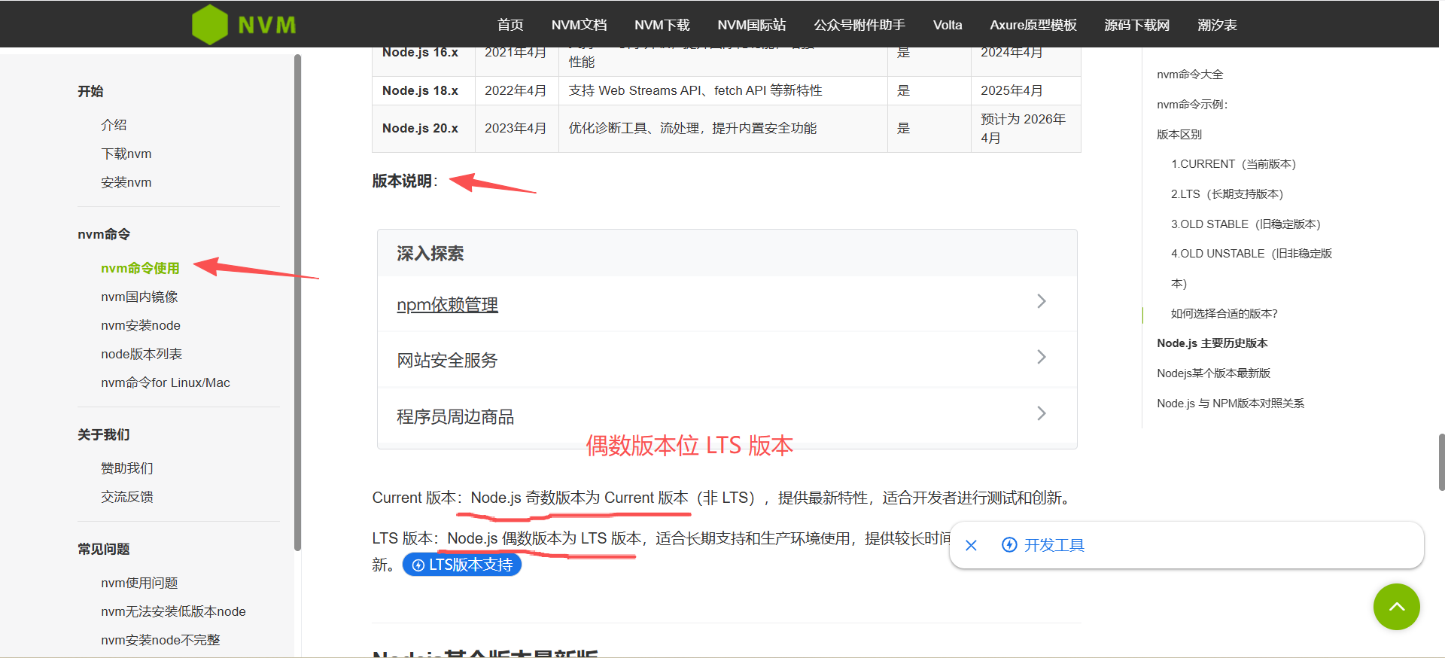Select node版本列表 in the left sidebar
The width and height of the screenshot is (1445, 658).
tap(141, 354)
